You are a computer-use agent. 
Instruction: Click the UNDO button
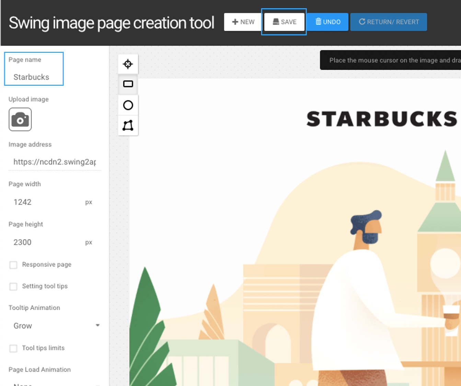[328, 22]
